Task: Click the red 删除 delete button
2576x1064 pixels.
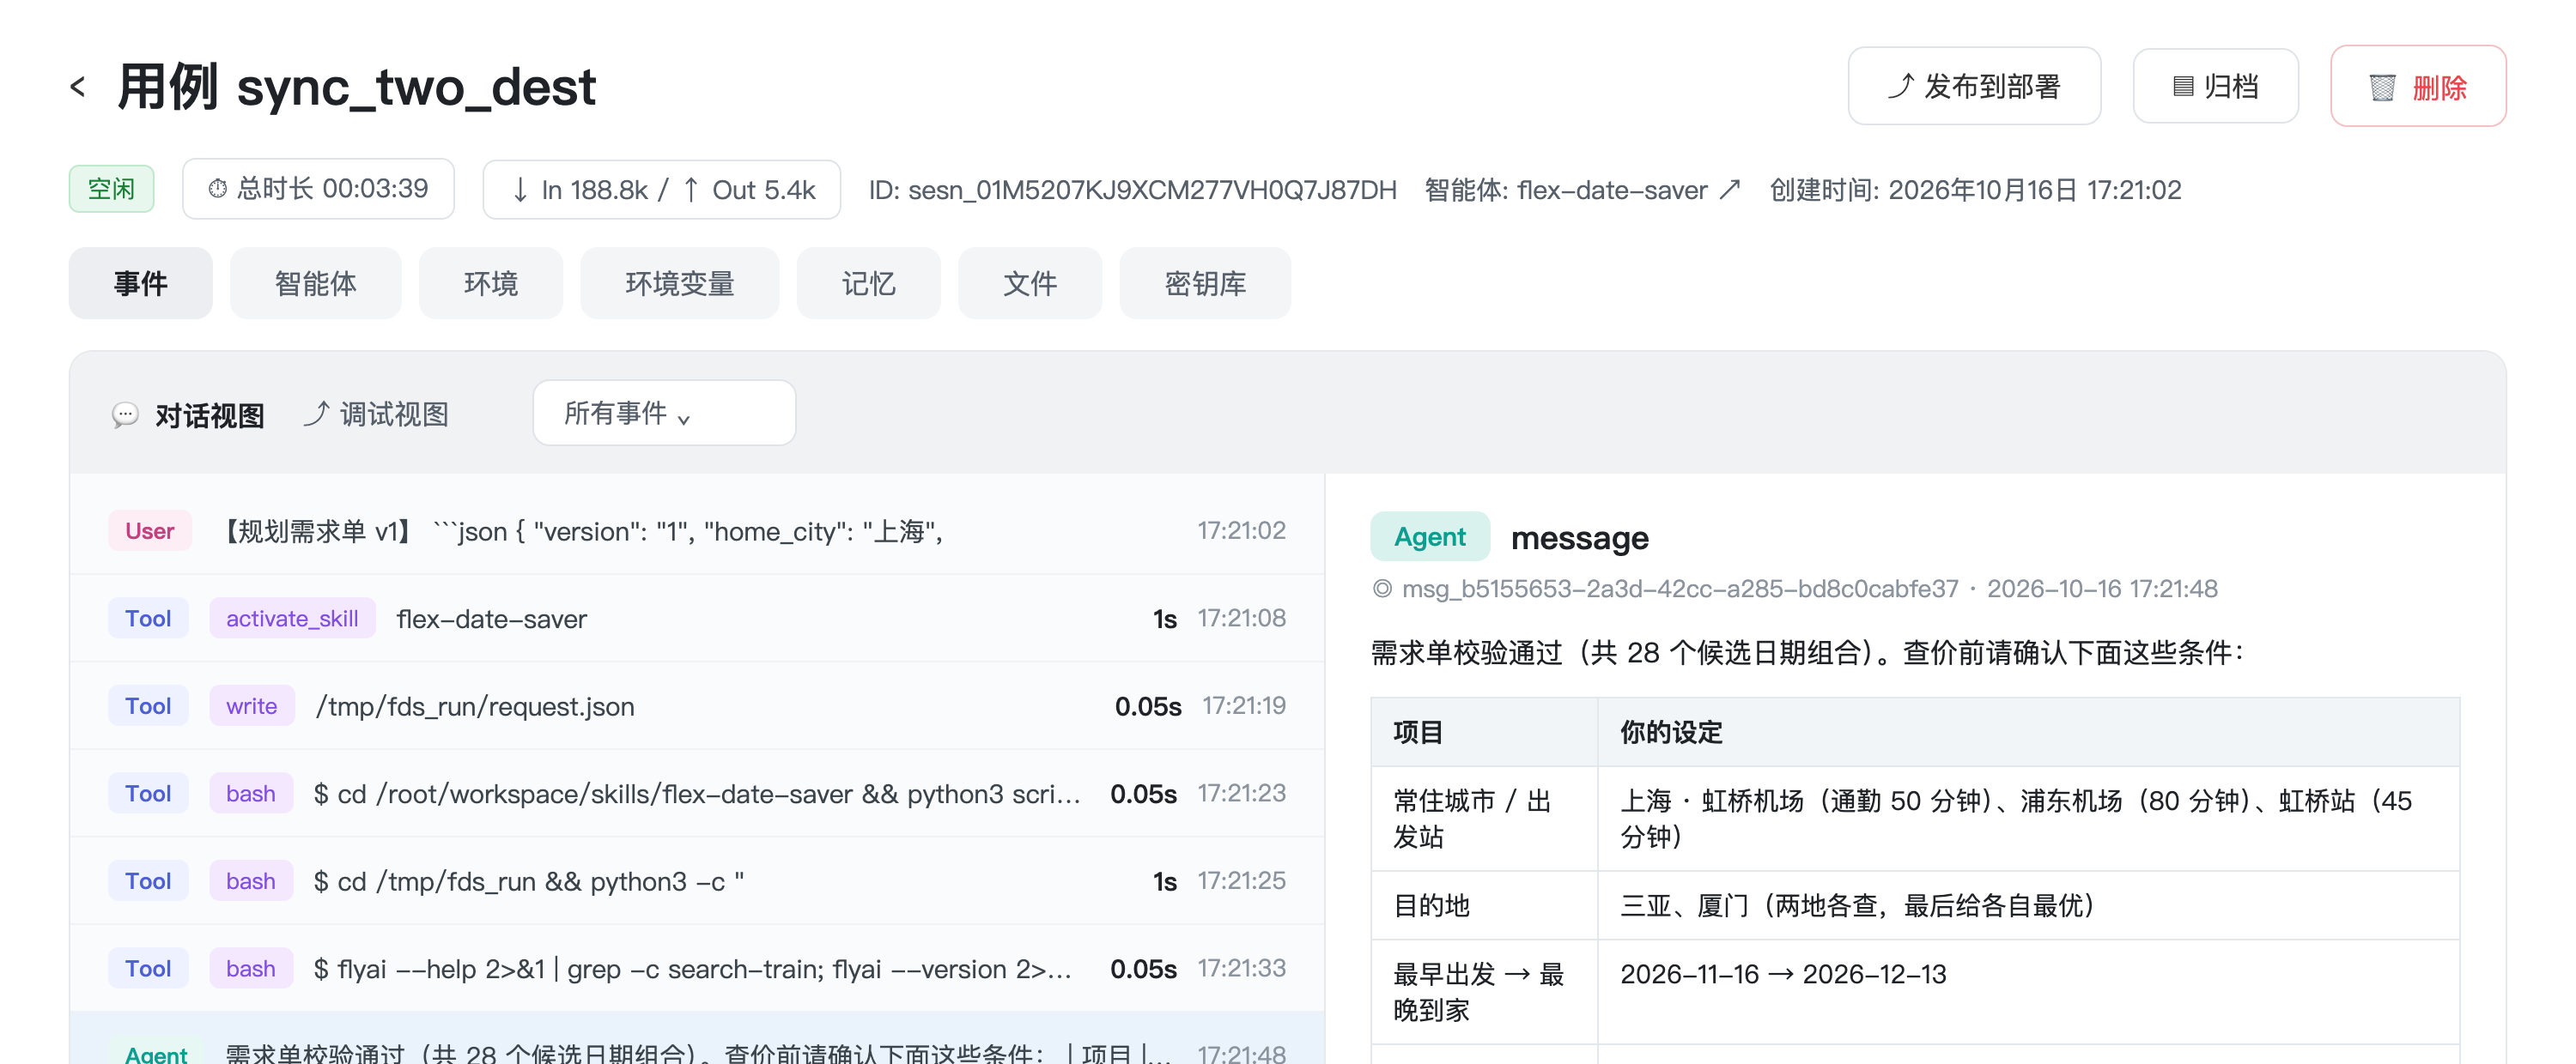Action: (x=2418, y=86)
